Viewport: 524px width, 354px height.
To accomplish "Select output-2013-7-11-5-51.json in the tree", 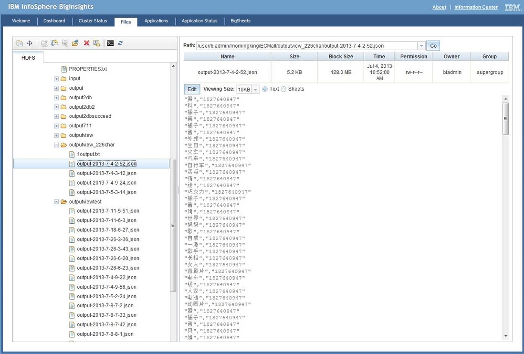I will (x=108, y=211).
